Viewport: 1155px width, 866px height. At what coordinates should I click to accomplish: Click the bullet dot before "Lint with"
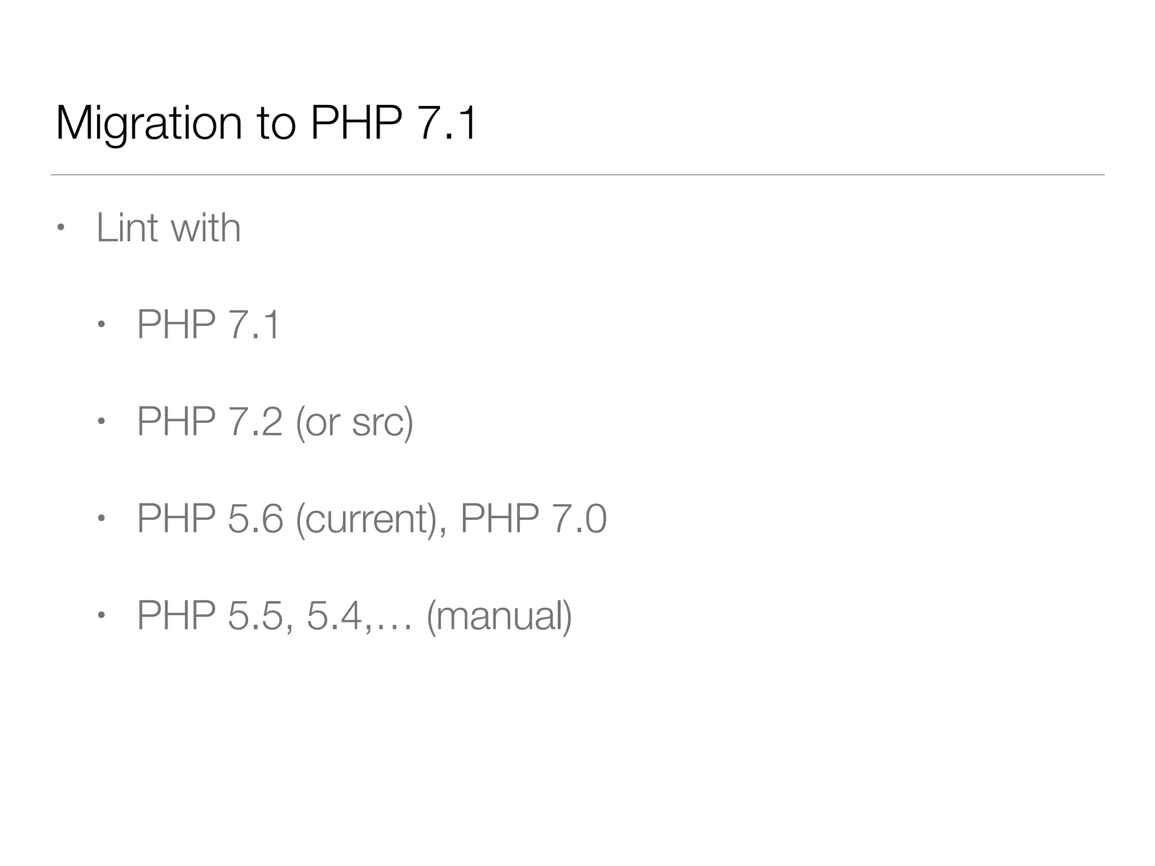[x=61, y=228]
